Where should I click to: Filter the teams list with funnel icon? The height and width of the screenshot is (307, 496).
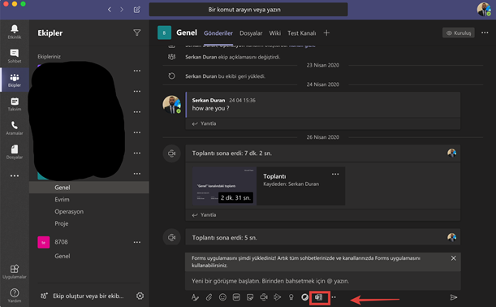[x=137, y=32]
